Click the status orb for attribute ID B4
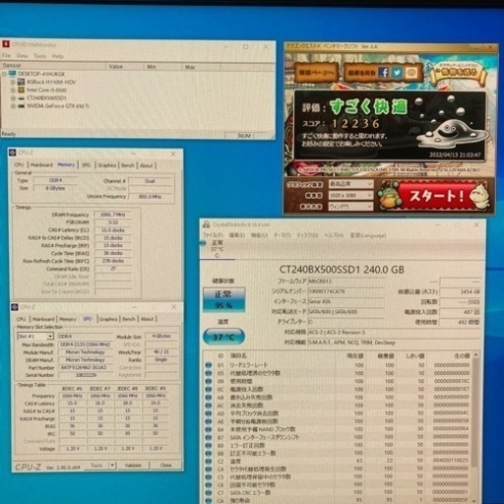Image resolution: width=504 pixels, height=504 pixels. [x=209, y=429]
